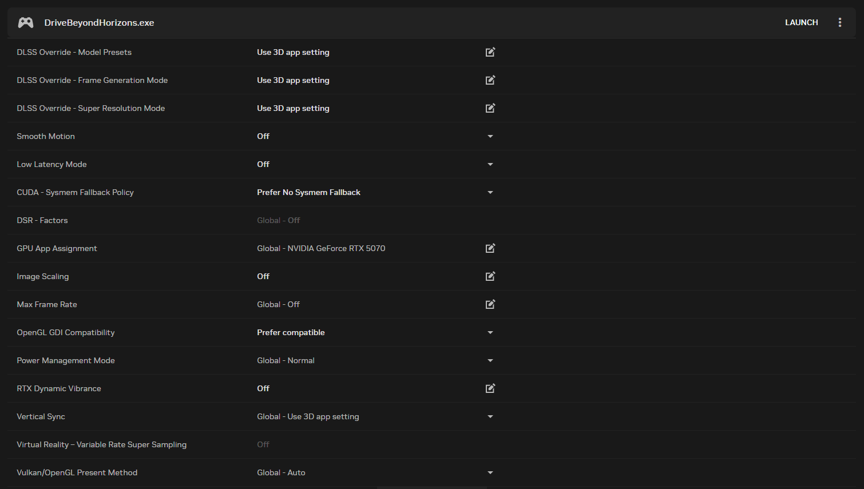The image size is (864, 489).
Task: Click 'Use 3D app setting' for Model Presets
Action: pyautogui.click(x=293, y=52)
